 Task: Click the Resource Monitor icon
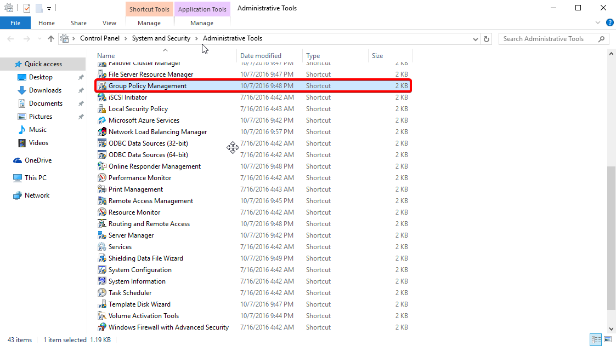(x=101, y=212)
